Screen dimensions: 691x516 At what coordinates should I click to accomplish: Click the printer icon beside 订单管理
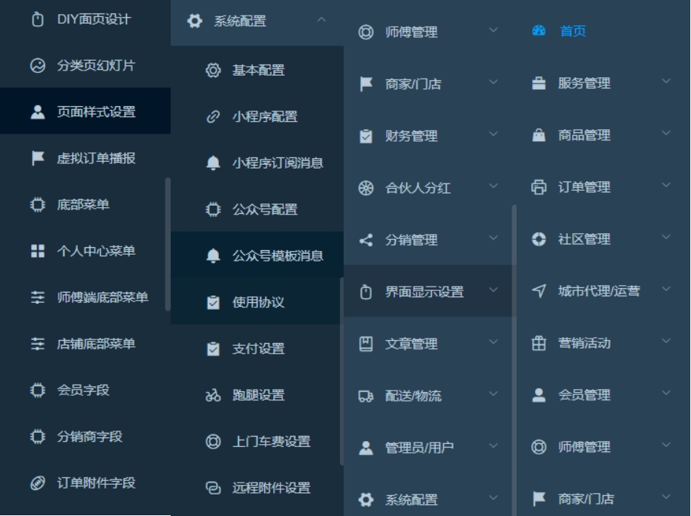click(539, 187)
